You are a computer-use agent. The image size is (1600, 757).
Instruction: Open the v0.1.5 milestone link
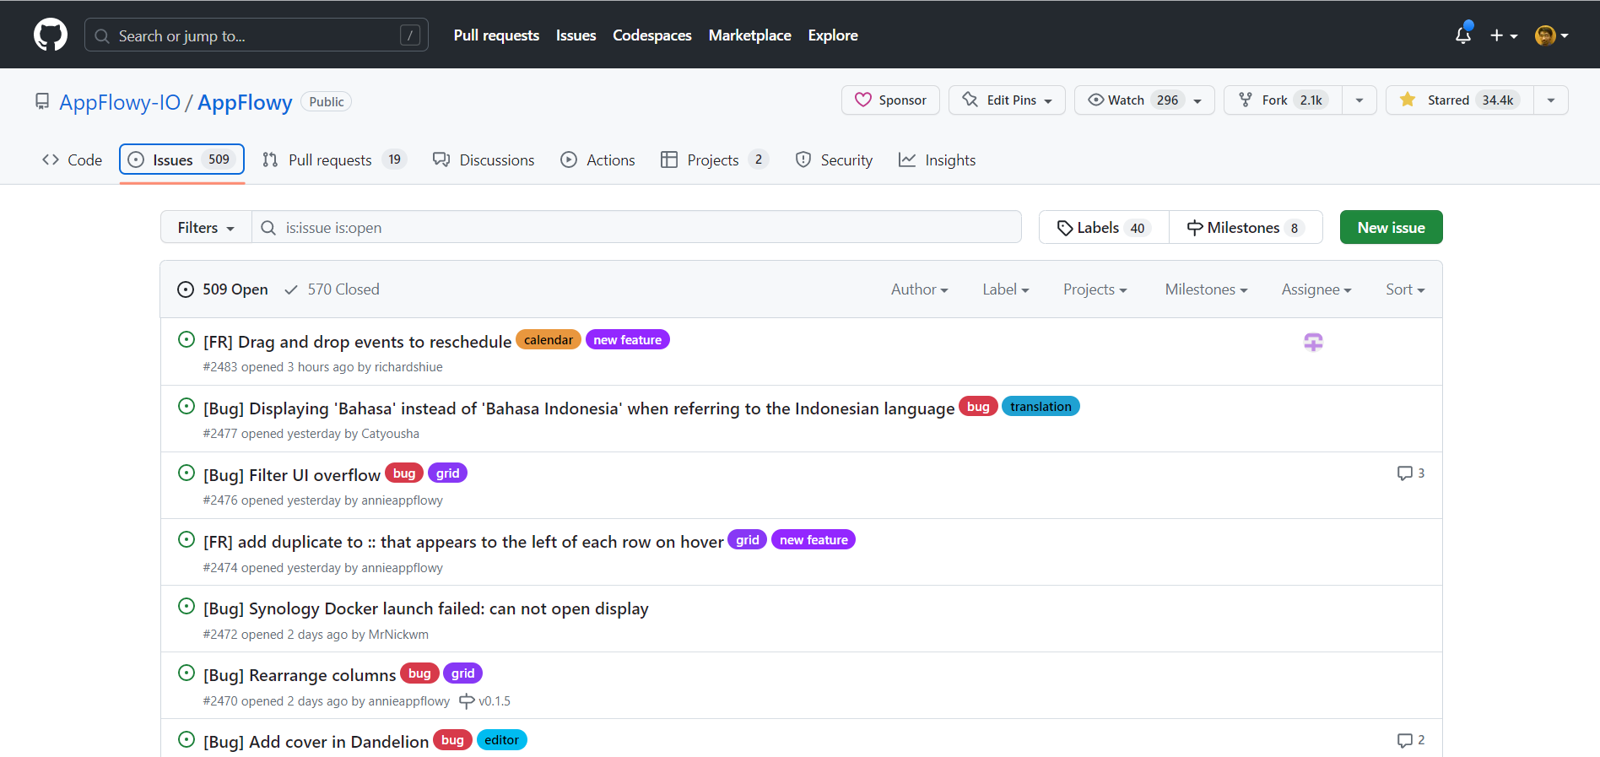484,701
